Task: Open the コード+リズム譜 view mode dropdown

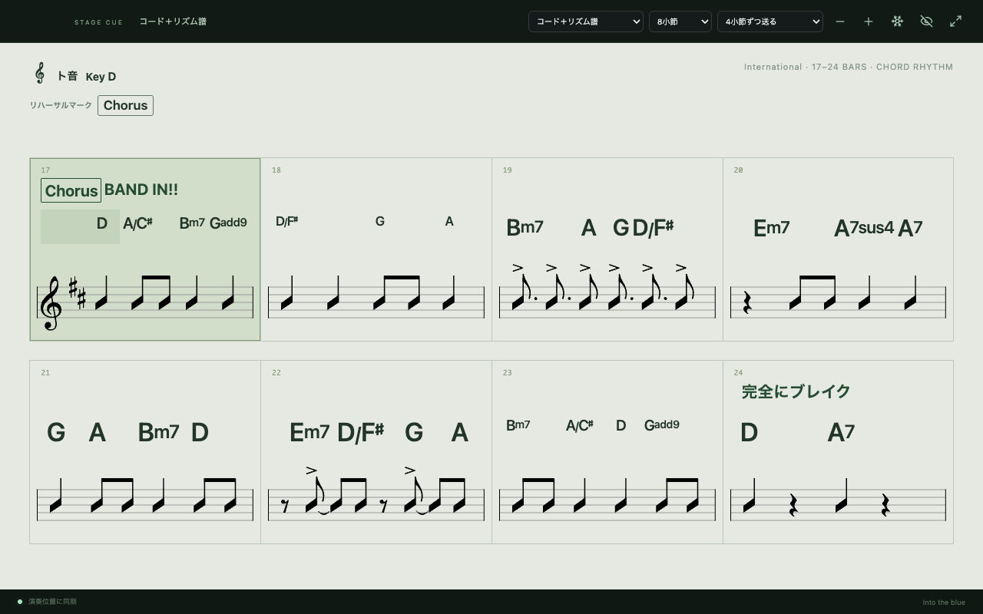Action: tap(586, 21)
